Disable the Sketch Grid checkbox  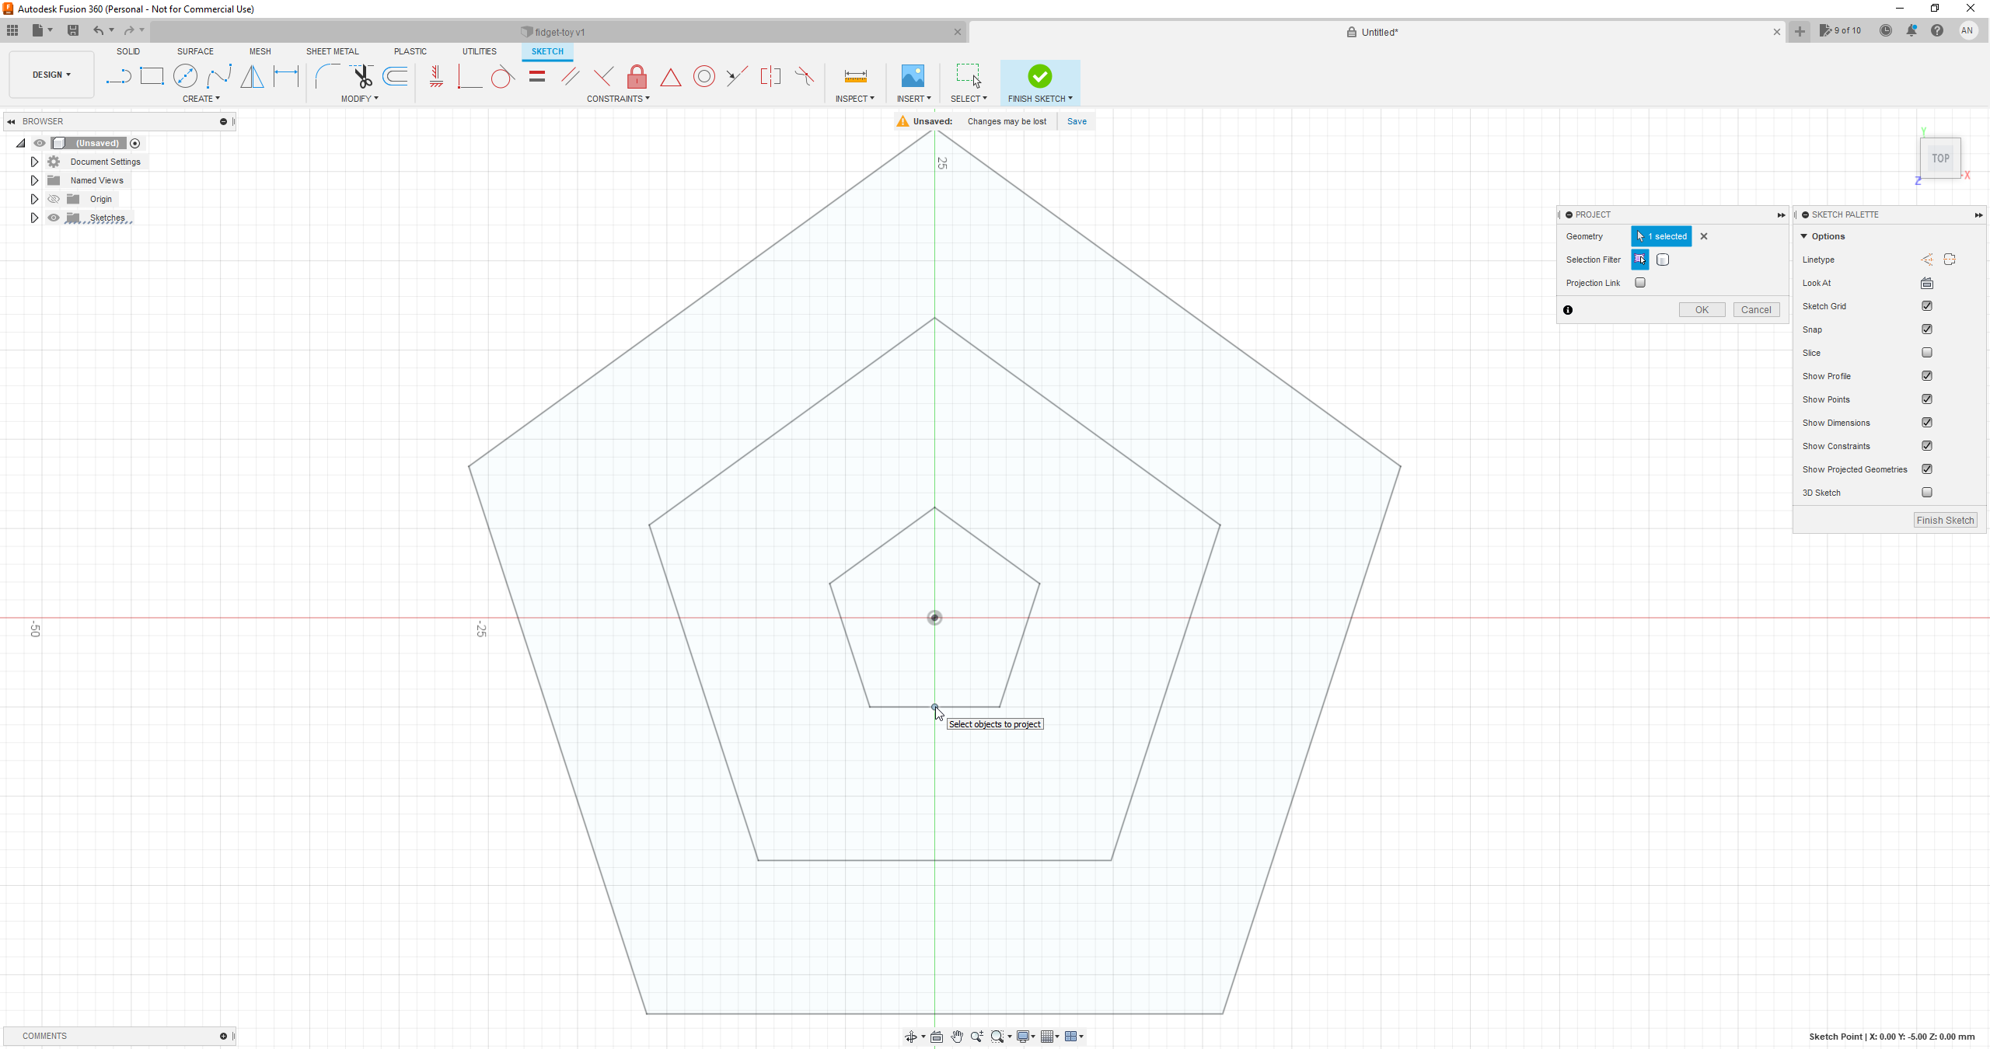pos(1927,306)
